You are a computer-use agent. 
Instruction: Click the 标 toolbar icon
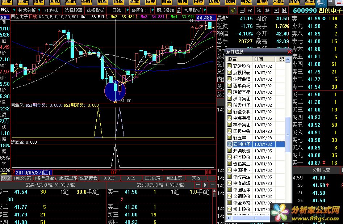[233, 10]
